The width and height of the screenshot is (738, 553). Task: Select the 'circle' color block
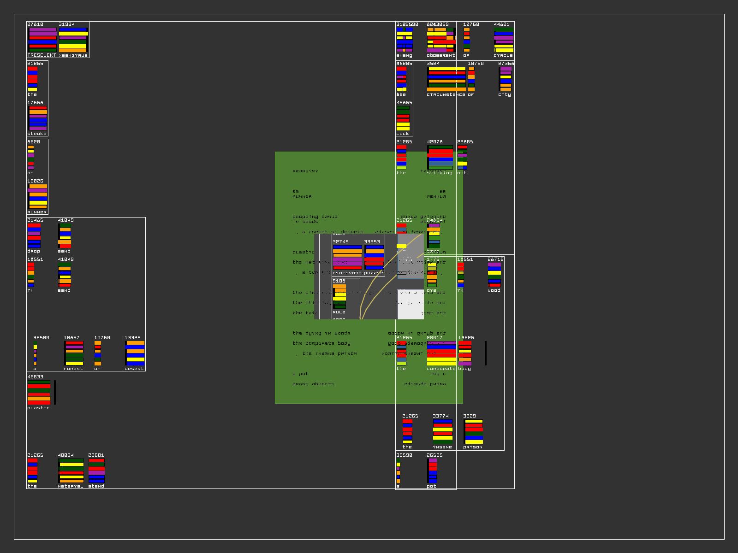503,40
